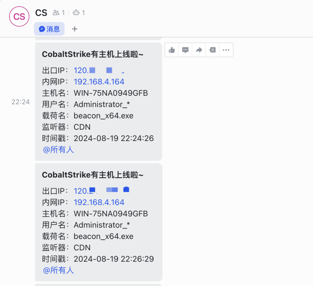Click the CDN listener value in 22:24:26 message
This screenshot has width=313, height=286.
[82, 127]
